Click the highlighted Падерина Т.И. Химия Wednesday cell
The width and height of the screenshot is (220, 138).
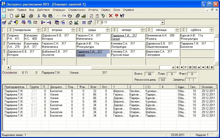pyautogui.click(x=93, y=53)
